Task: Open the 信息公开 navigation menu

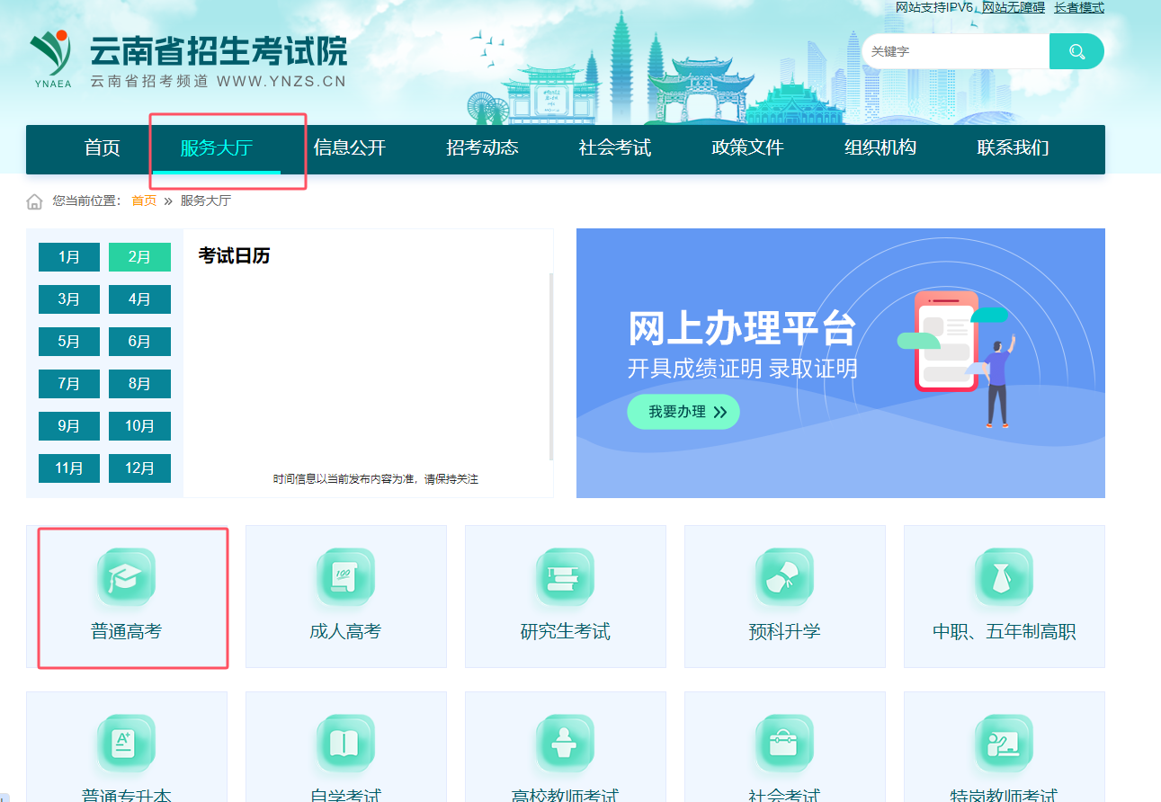Action: click(349, 148)
